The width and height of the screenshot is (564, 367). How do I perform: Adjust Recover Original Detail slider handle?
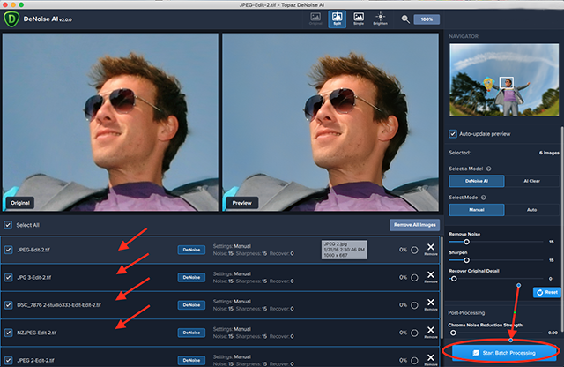(x=454, y=279)
